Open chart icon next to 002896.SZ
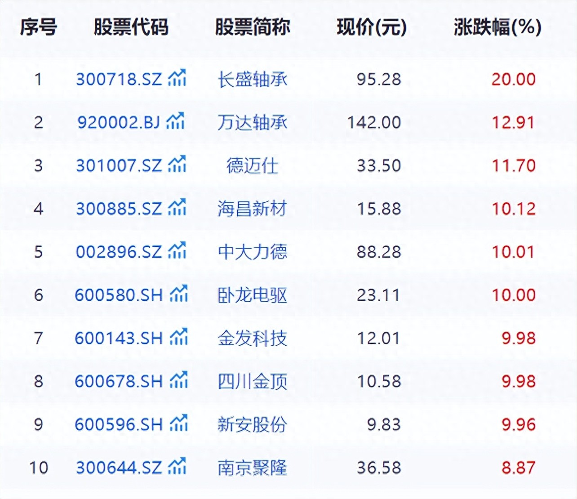This screenshot has height=499, width=577. (x=177, y=250)
